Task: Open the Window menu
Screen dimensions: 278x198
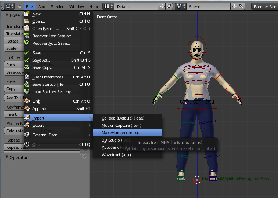Action: 77,7
